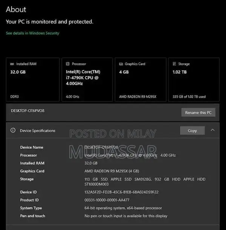Screen dimensions: 226x230
Task: Select 4.00 GHz speed in Processor card
Action: coord(72,97)
